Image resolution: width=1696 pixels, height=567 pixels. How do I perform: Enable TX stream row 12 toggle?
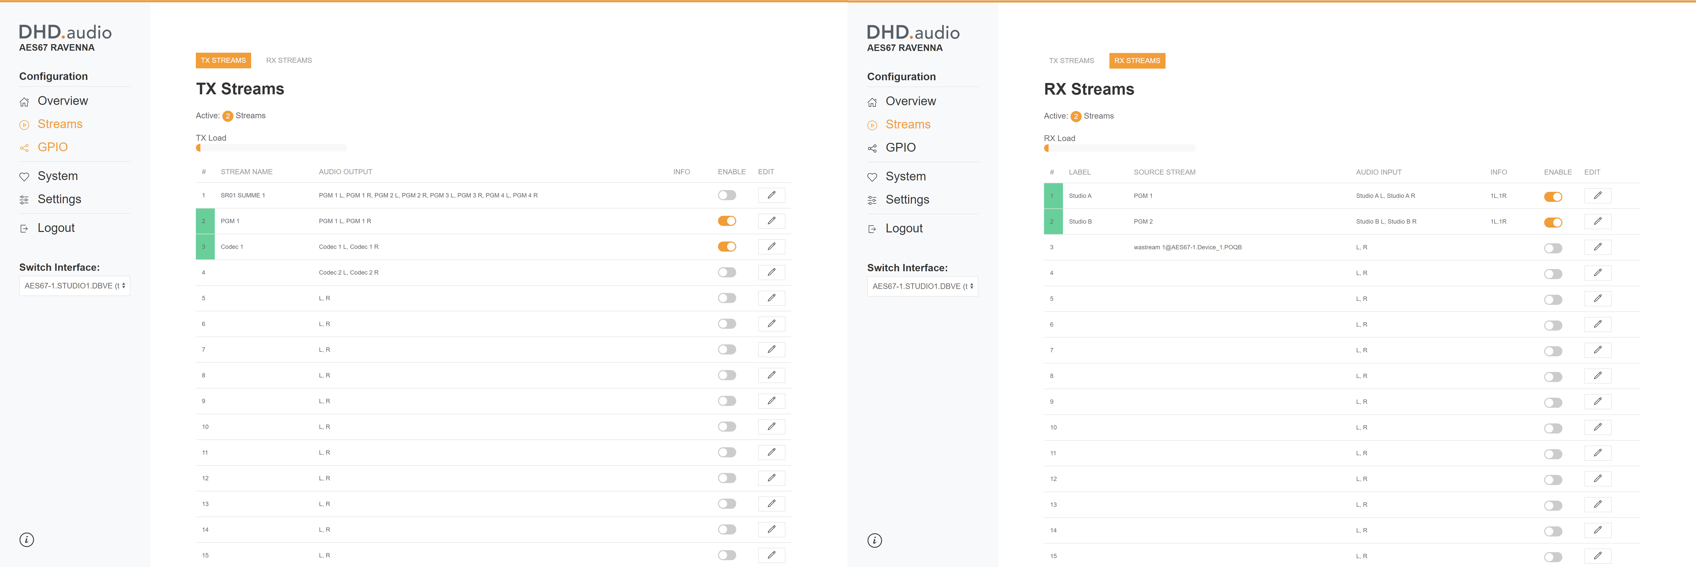click(x=727, y=478)
